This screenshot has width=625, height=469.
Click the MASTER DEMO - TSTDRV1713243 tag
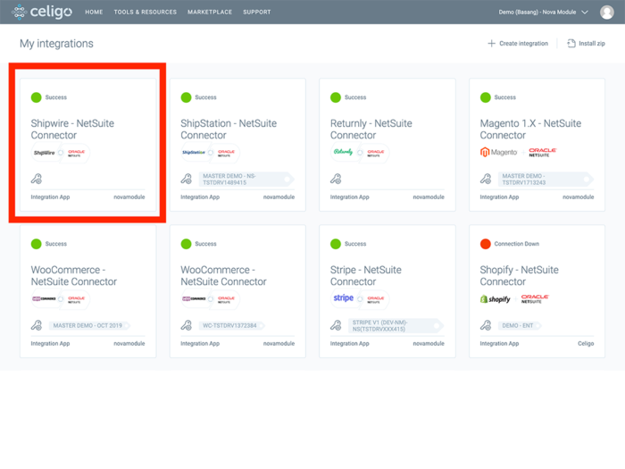(545, 179)
